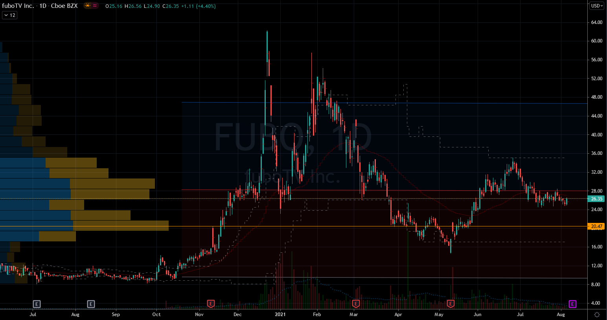Click the Sep label on the time axis
607x320 pixels.
(x=116, y=314)
